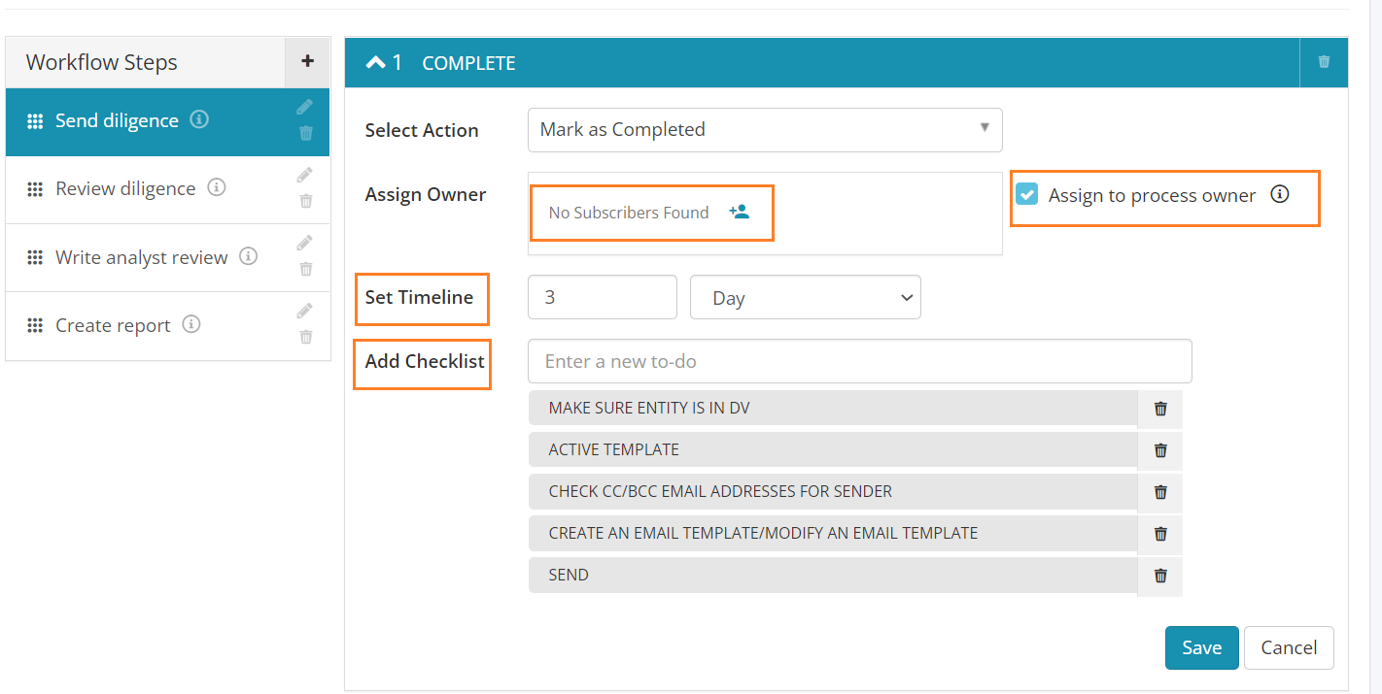Click the timeline number field
1382x694 pixels.
pos(603,297)
